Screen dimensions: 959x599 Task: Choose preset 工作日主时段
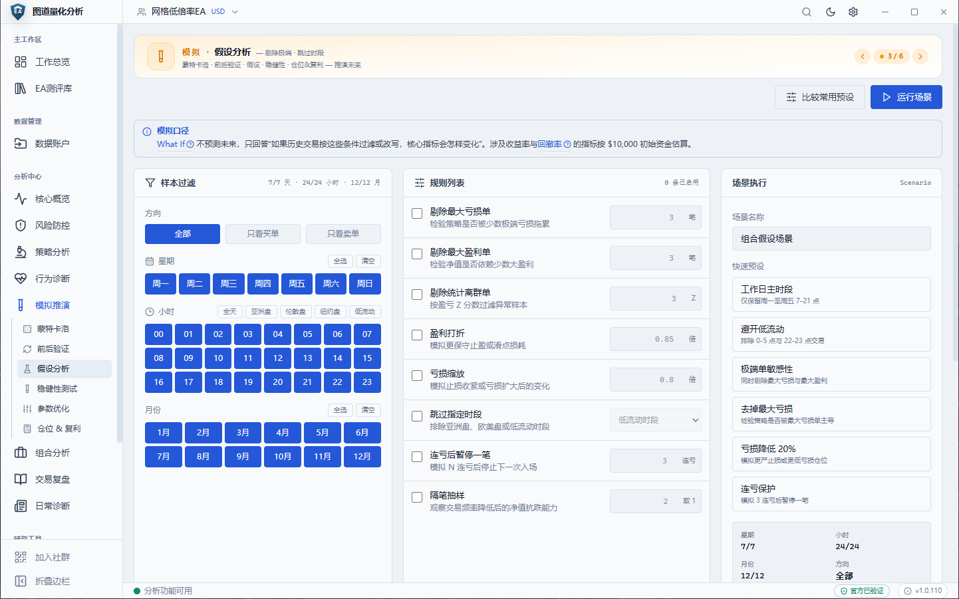[831, 295]
